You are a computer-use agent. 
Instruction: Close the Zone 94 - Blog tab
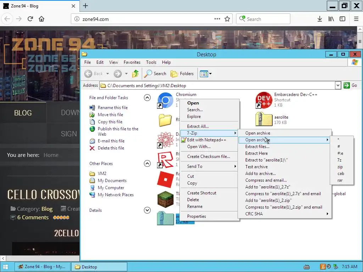[73, 6]
